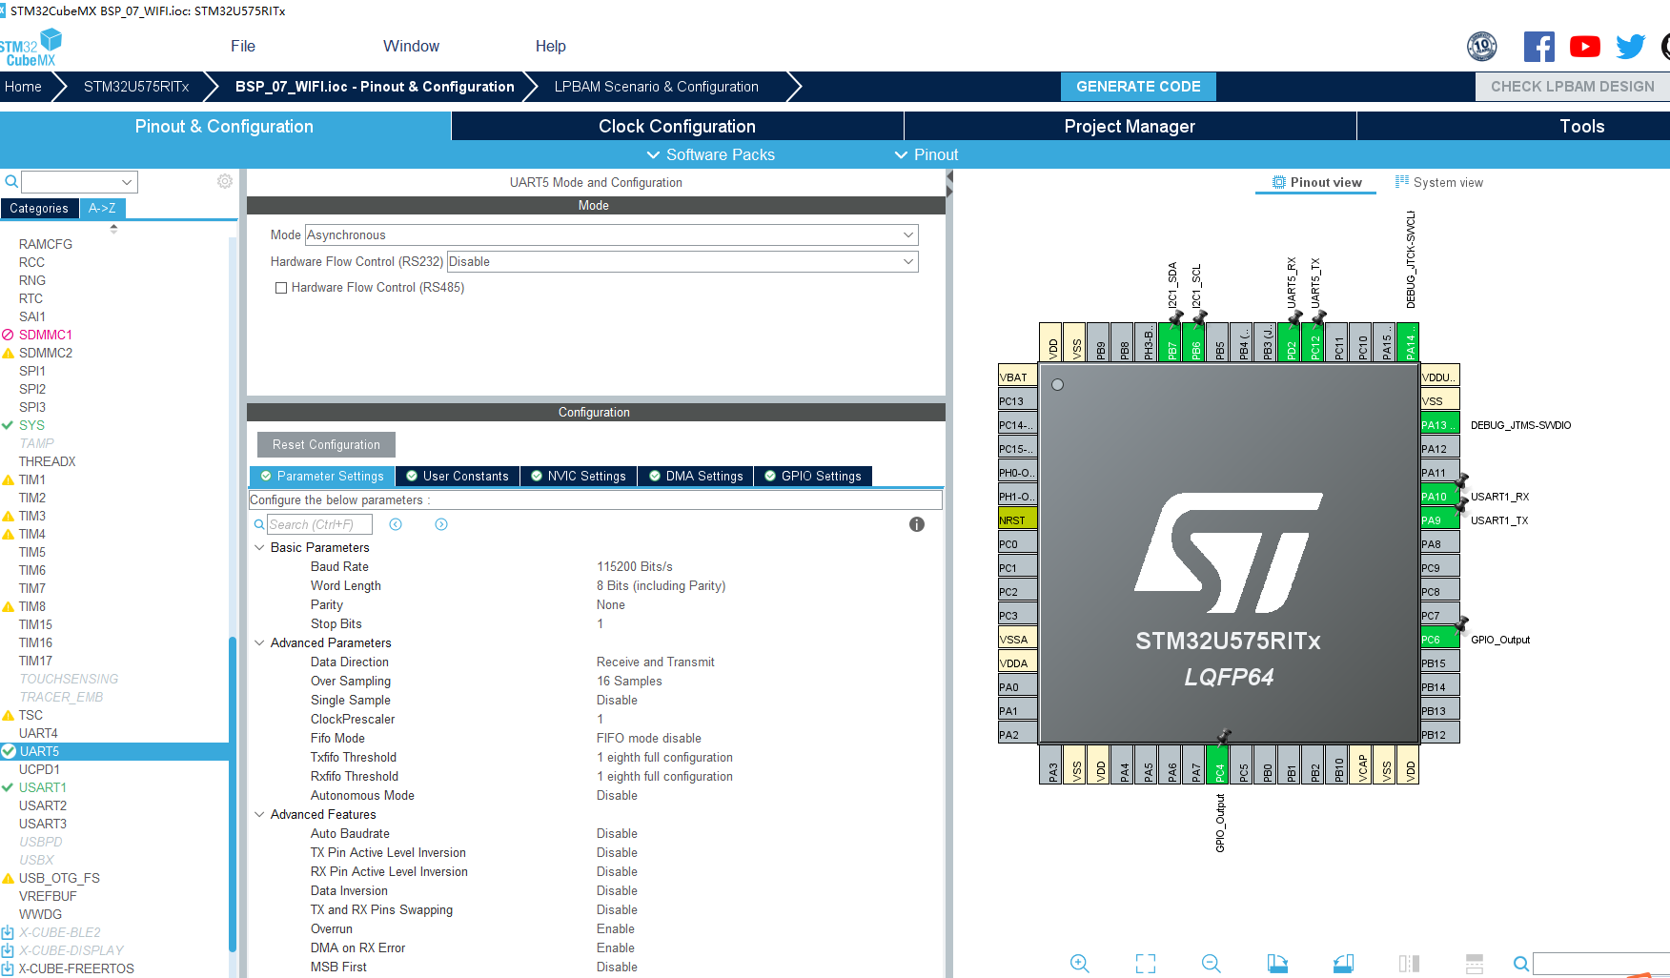Open the File menu
1670x978 pixels.
[x=243, y=46]
